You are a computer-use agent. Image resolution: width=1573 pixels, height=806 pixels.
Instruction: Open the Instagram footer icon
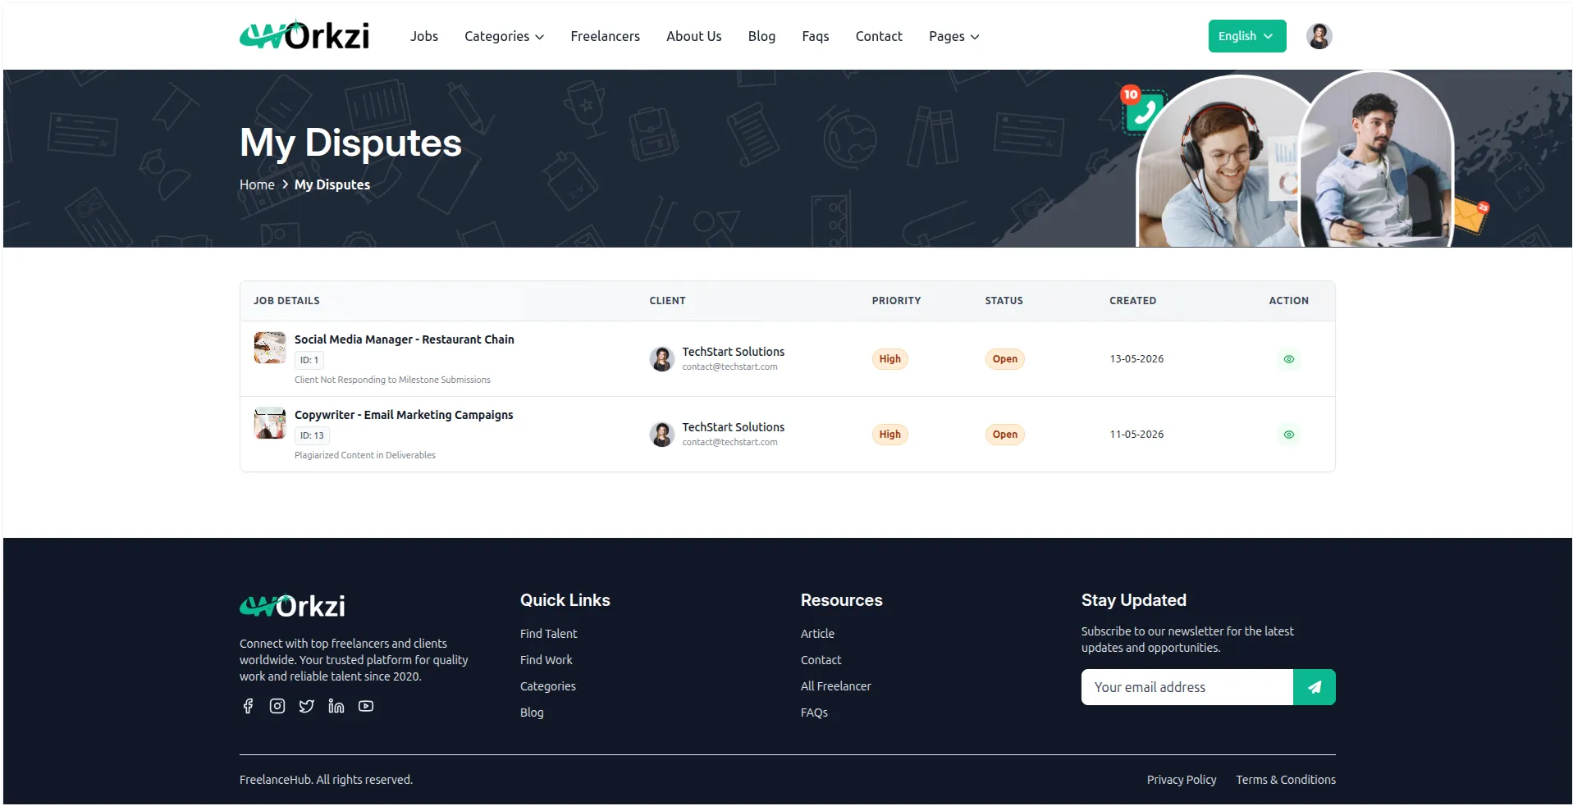click(x=277, y=706)
